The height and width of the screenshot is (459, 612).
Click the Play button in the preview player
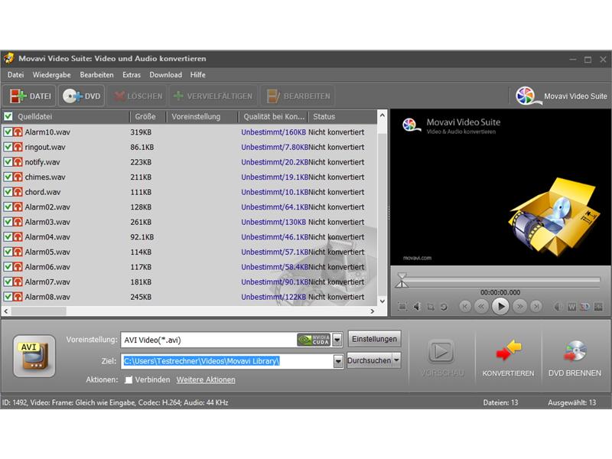[x=501, y=307]
